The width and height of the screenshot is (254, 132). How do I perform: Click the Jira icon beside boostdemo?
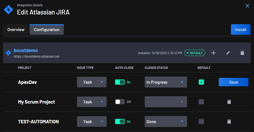[x=8, y=53]
